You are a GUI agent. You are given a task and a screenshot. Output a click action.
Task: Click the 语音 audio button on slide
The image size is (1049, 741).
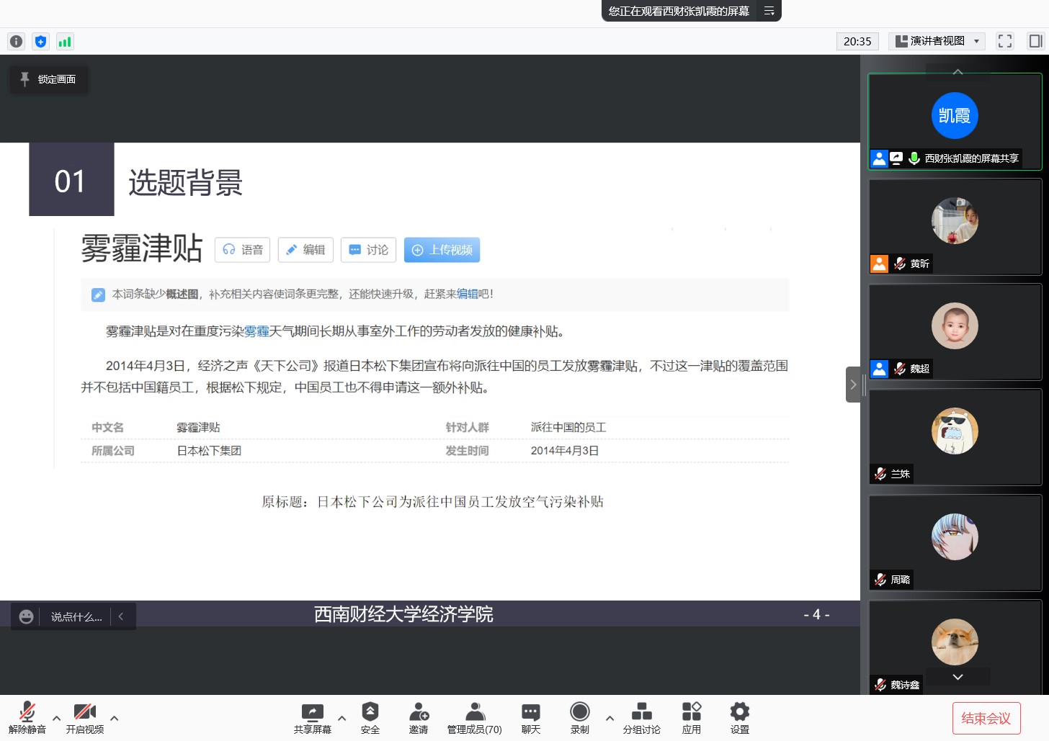click(x=242, y=250)
